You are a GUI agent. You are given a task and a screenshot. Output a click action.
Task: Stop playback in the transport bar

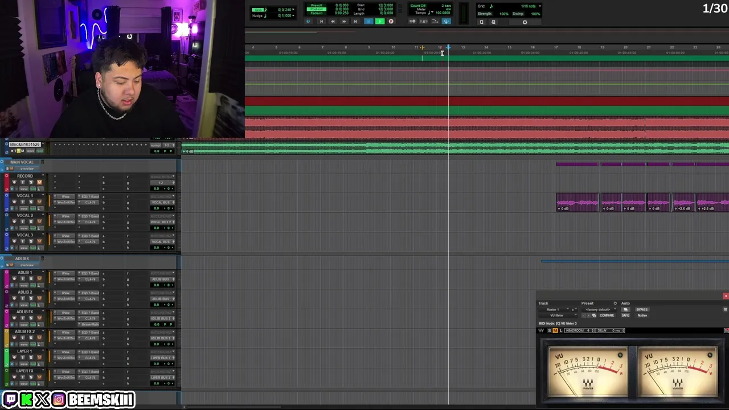(x=368, y=22)
